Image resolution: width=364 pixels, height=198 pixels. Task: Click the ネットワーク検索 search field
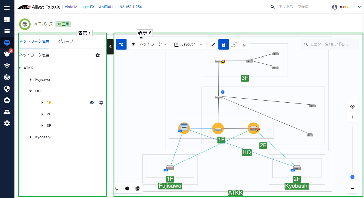point(300,7)
